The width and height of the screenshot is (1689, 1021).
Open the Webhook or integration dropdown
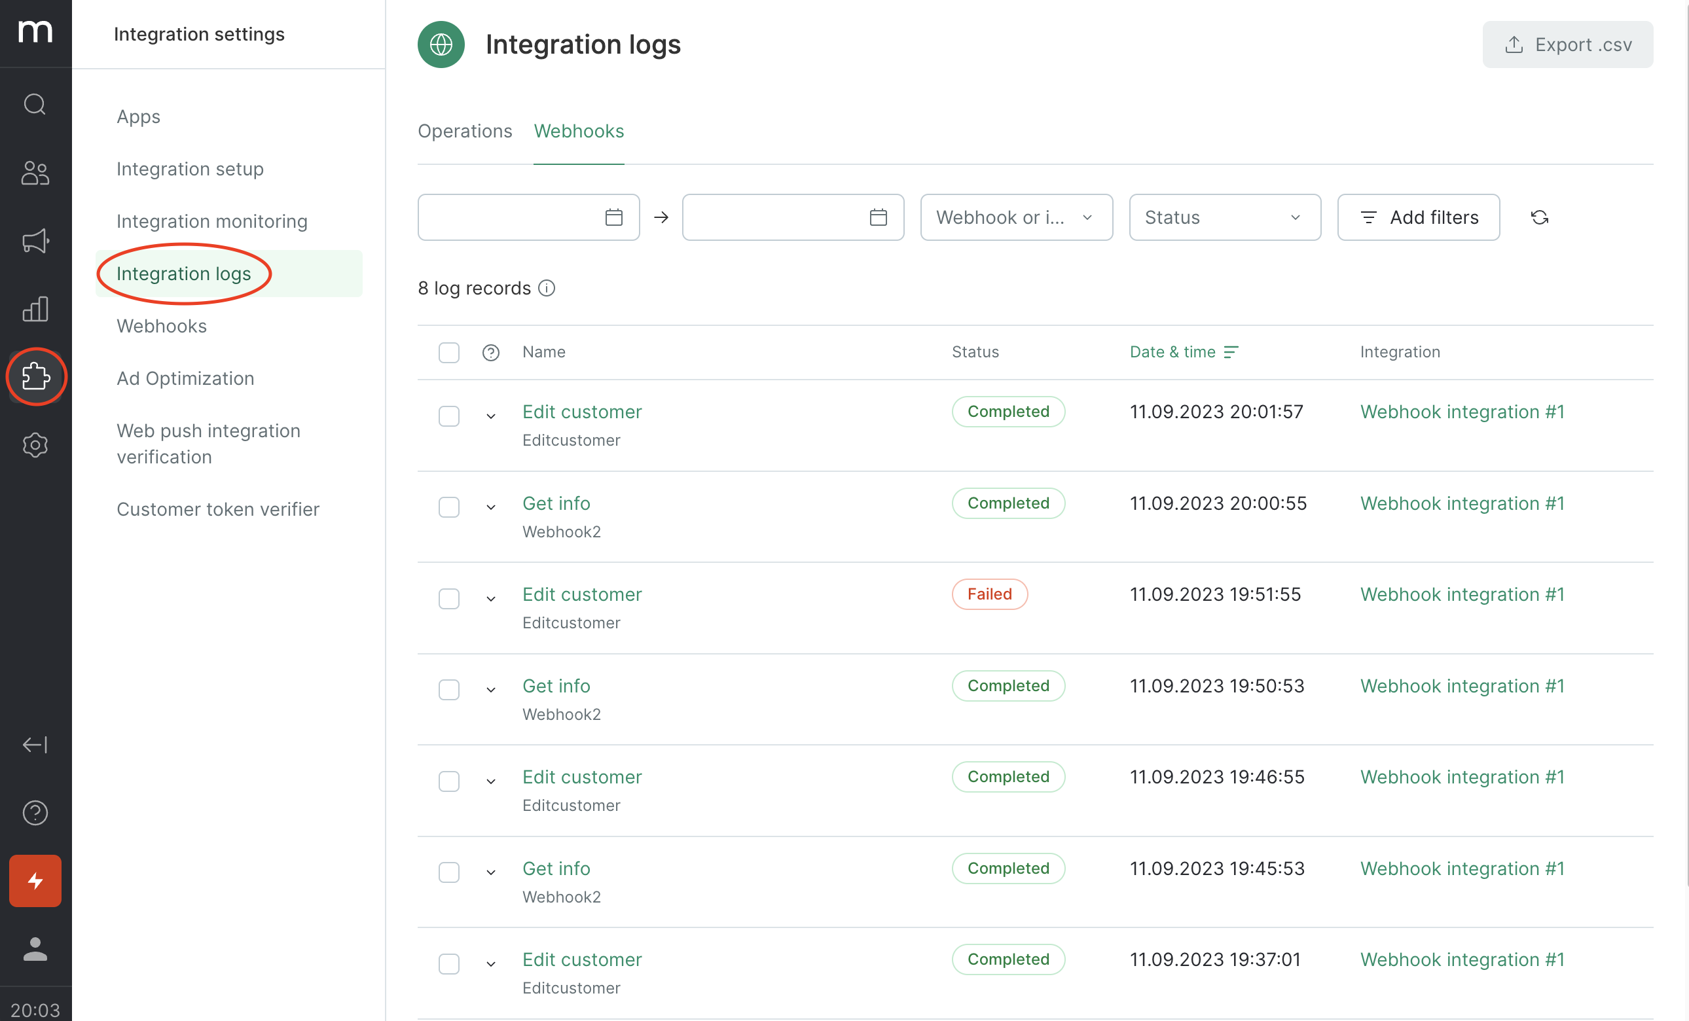pos(1017,217)
